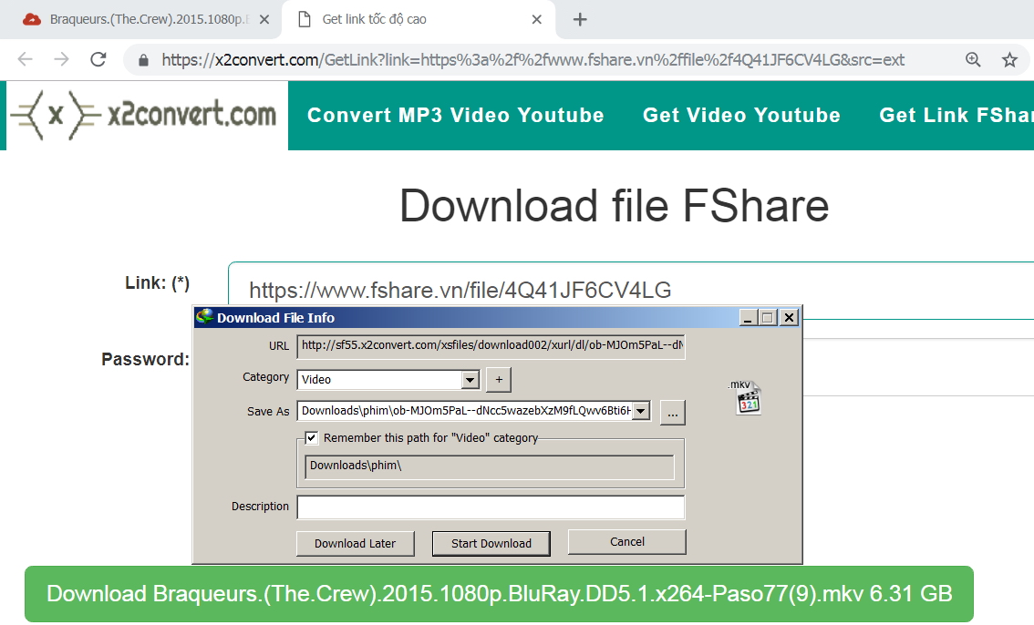The width and height of the screenshot is (1034, 625).
Task: Open the zoom magnifier in address bar
Action: (973, 60)
